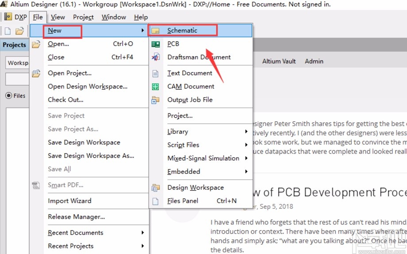Open the Project menu
This screenshot has height=254, width=407.
click(x=83, y=17)
